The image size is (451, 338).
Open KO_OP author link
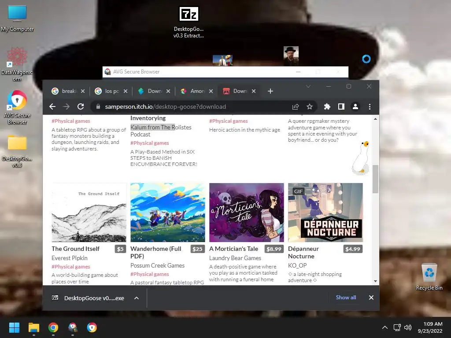297,265
